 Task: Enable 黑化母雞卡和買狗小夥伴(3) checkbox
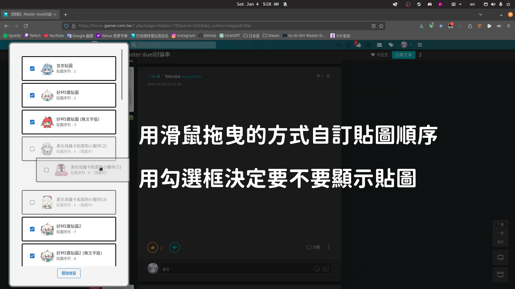coord(32,202)
